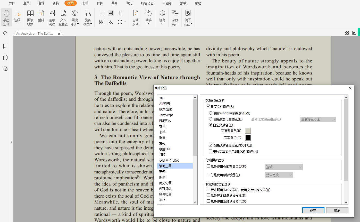The height and width of the screenshot is (222, 360).
Task: Switch to the 注释 ribbon tab
Action: [x=41, y=3]
